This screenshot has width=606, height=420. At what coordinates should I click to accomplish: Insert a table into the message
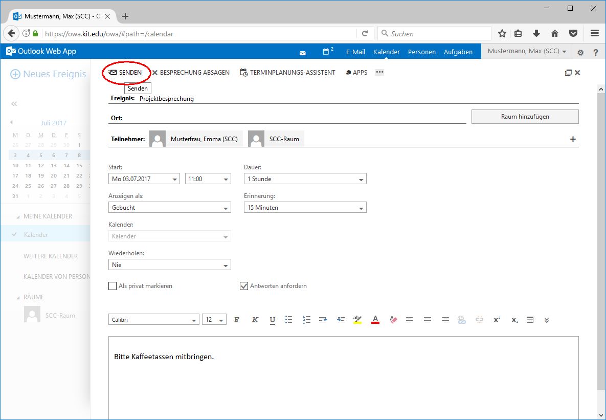point(530,320)
